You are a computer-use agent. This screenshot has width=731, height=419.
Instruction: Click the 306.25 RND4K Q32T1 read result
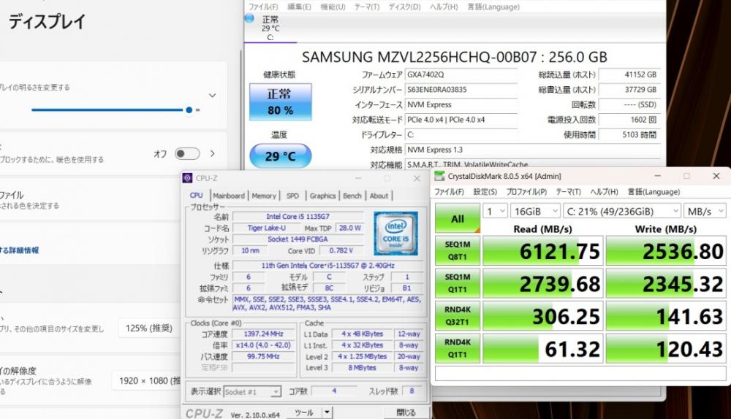pyautogui.click(x=542, y=316)
